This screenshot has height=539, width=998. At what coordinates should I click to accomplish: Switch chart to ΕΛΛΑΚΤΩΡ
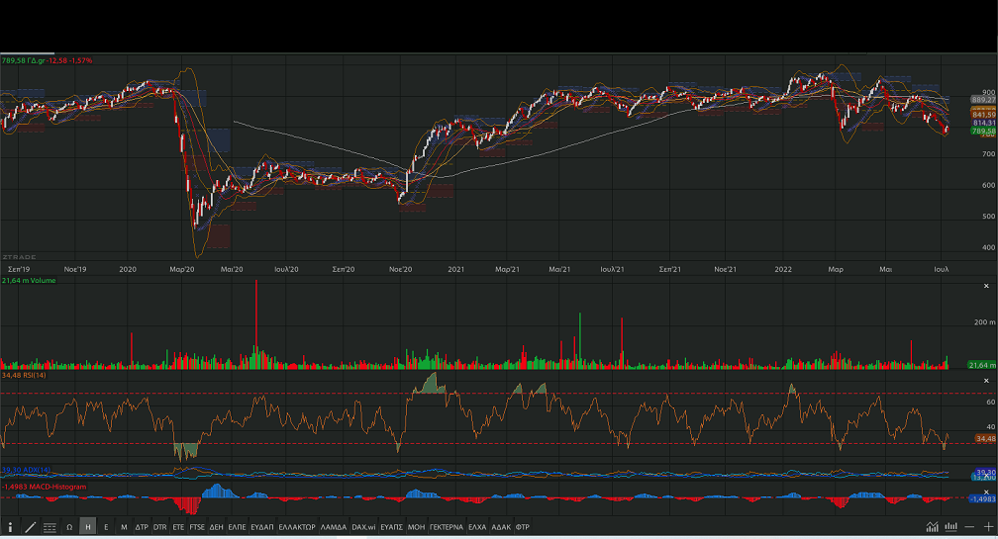(x=297, y=527)
